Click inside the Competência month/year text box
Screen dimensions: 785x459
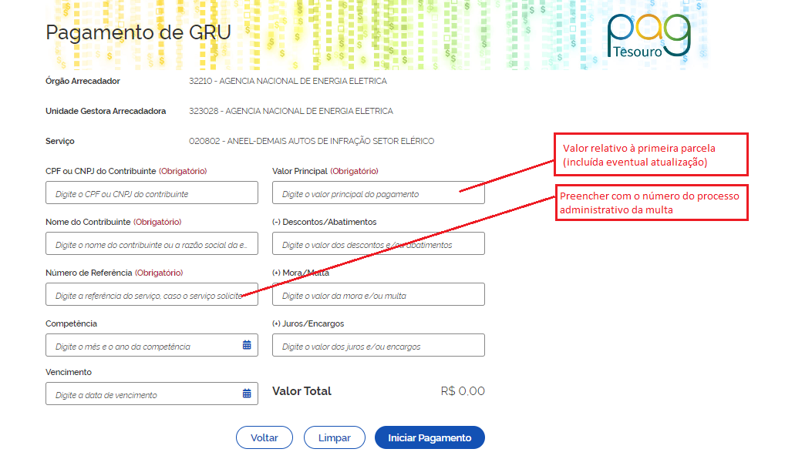tap(143, 346)
